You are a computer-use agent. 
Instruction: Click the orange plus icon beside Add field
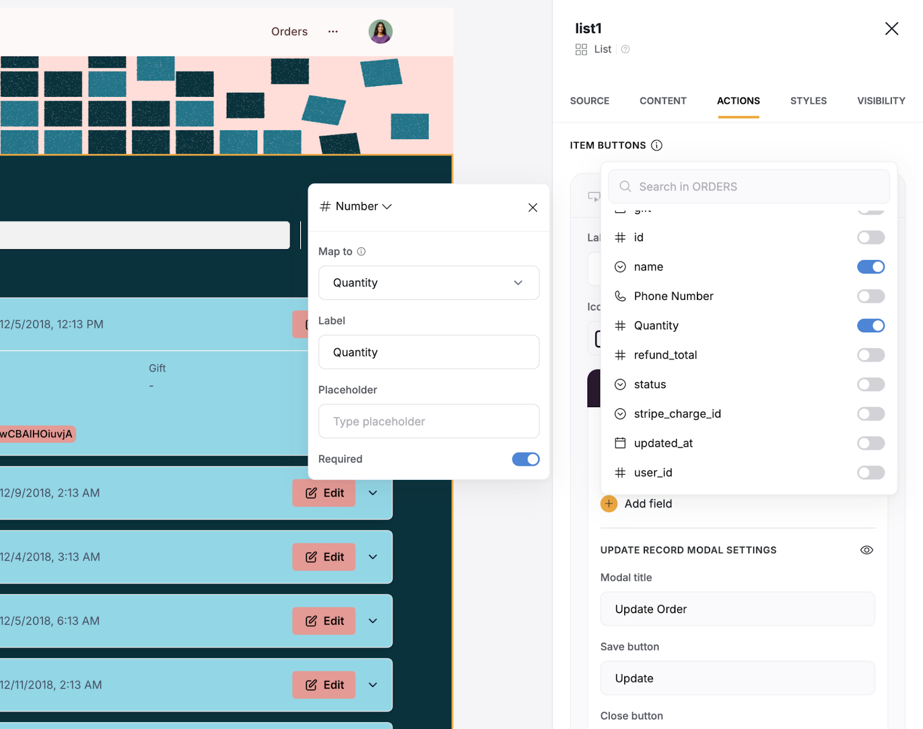609,503
